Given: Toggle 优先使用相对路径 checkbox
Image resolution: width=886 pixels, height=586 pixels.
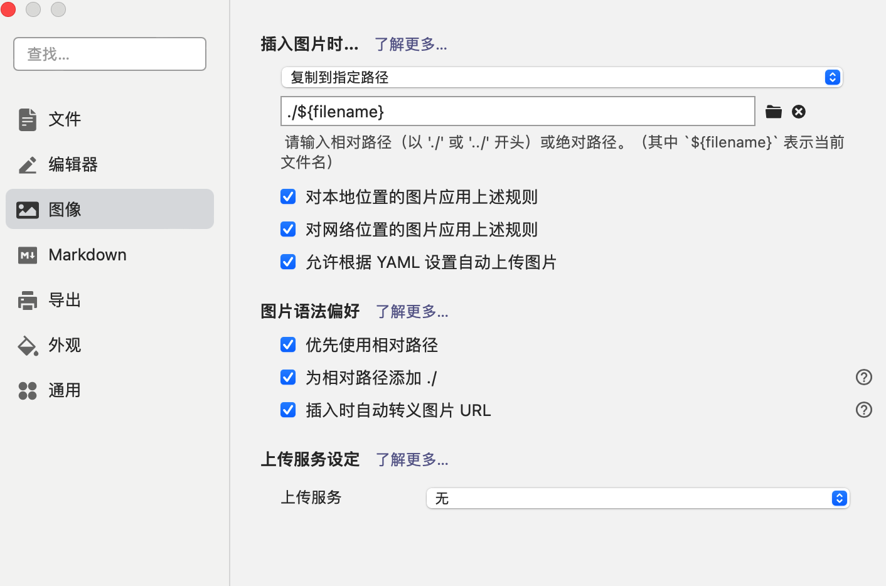Looking at the screenshot, I should pyautogui.click(x=288, y=345).
